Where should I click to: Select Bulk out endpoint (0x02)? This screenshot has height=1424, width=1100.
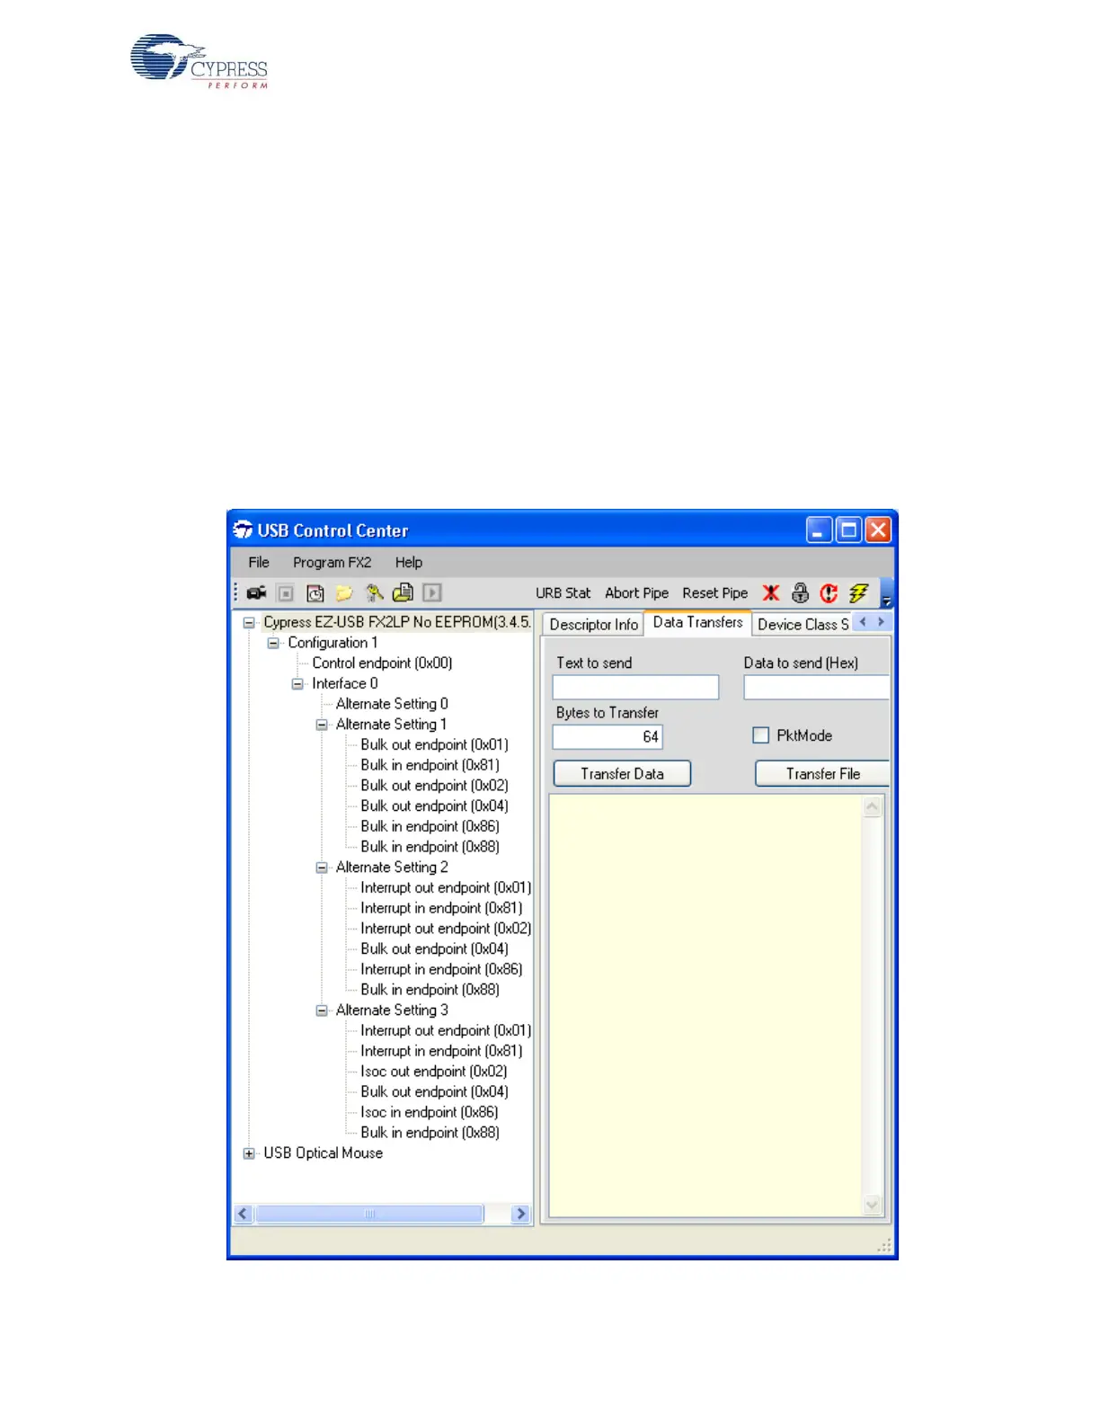(x=434, y=786)
